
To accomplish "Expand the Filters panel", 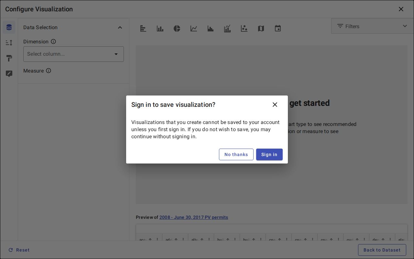I will (x=373, y=26).
